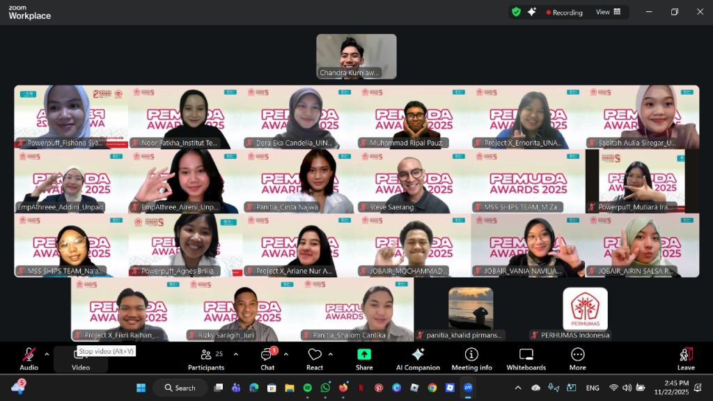Expand the Chat options arrow
713x401 pixels.
[x=285, y=354]
